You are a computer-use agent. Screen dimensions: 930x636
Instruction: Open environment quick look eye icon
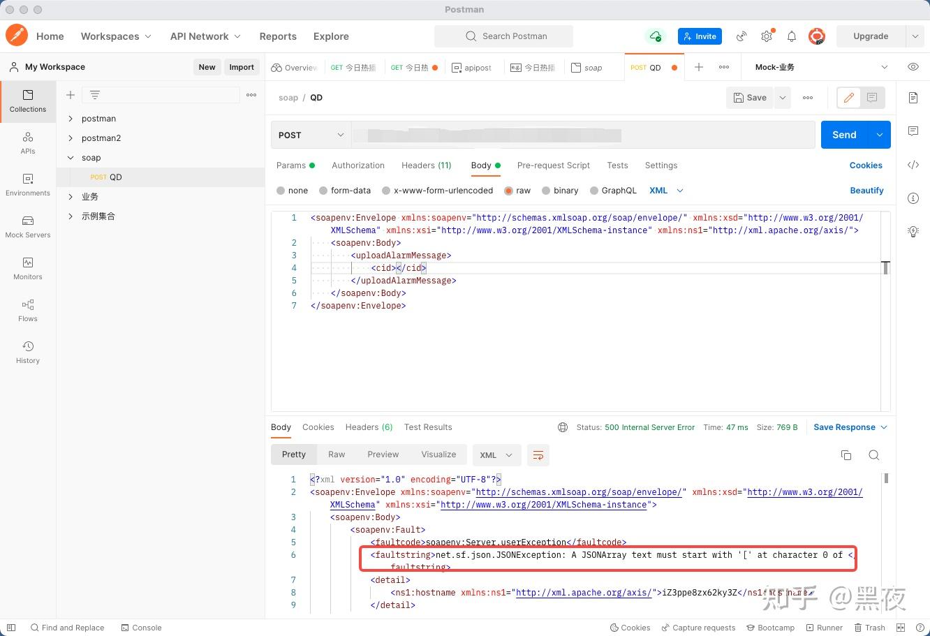tap(913, 67)
